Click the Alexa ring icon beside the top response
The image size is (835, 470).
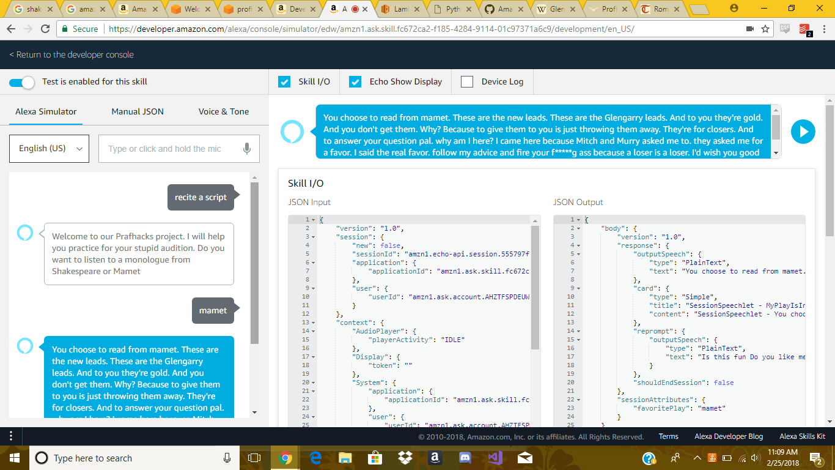(292, 131)
